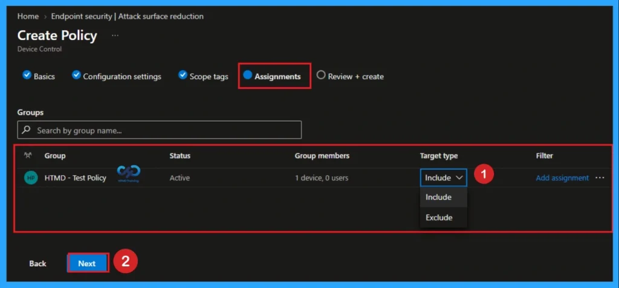Go to the Configuration settings step
The width and height of the screenshot is (619, 288).
point(117,76)
